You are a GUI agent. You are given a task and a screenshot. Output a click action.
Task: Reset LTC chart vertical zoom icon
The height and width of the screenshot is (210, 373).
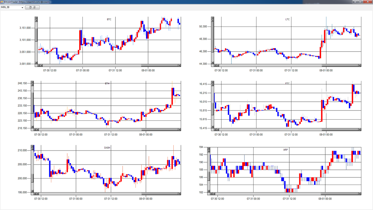pos(212,18)
